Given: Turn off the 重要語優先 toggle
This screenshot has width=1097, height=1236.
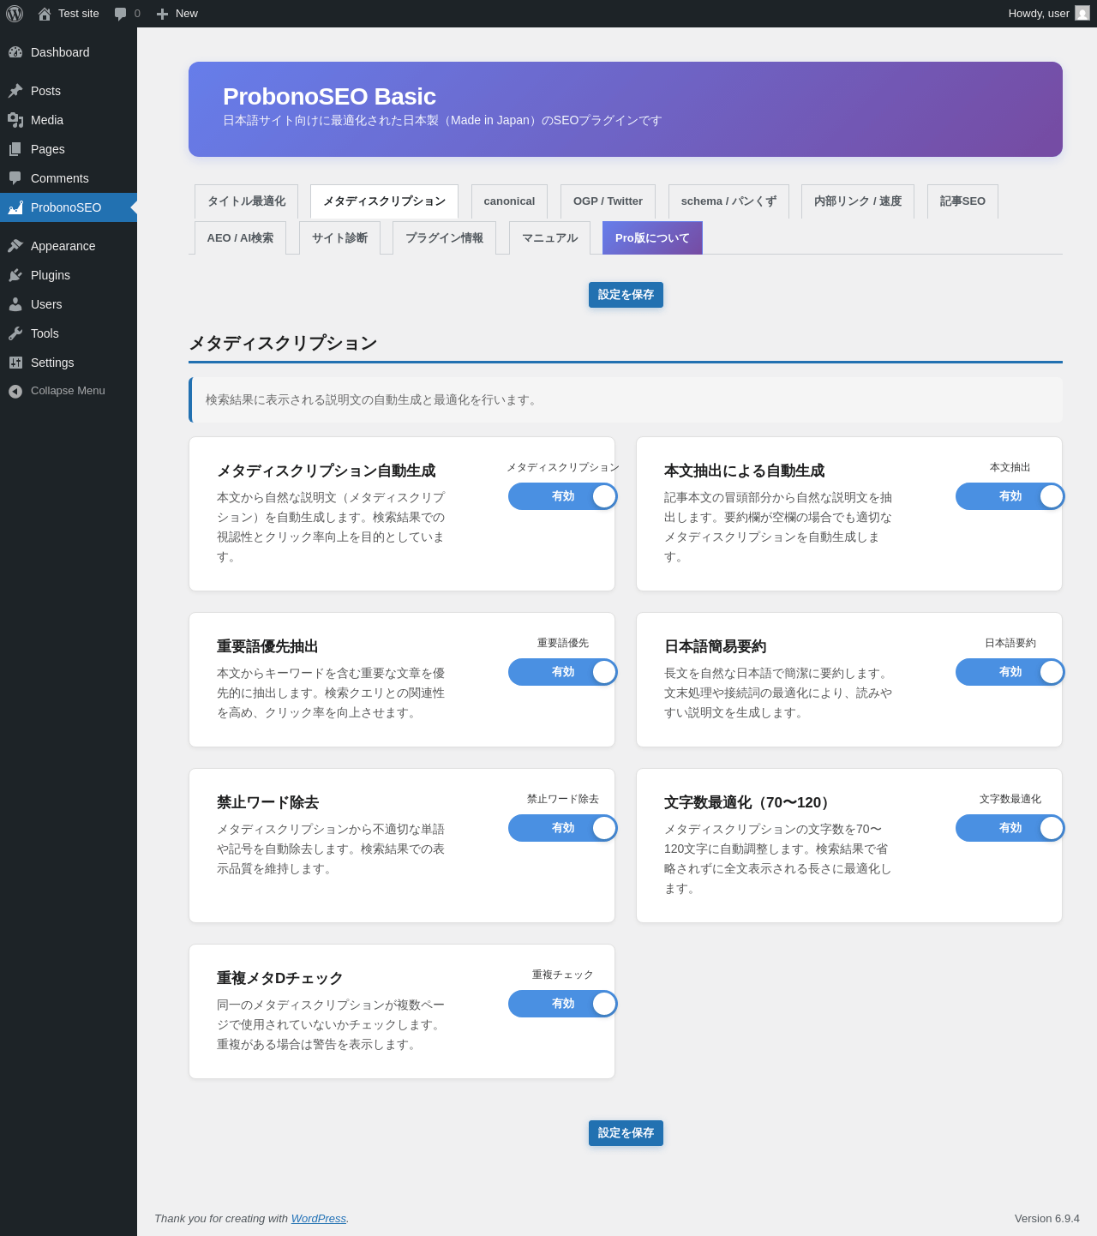Looking at the screenshot, I should point(563,672).
